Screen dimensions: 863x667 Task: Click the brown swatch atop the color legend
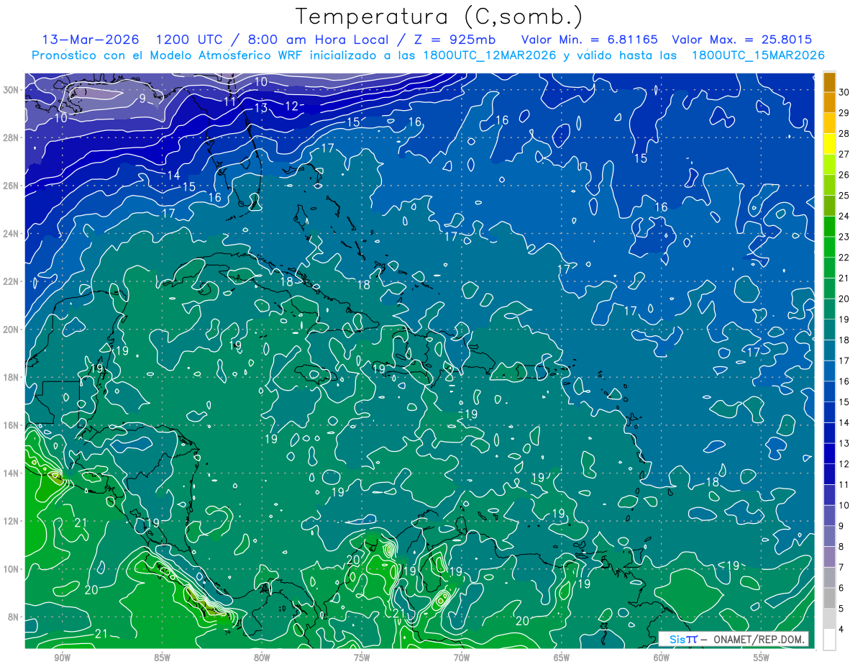click(x=829, y=82)
